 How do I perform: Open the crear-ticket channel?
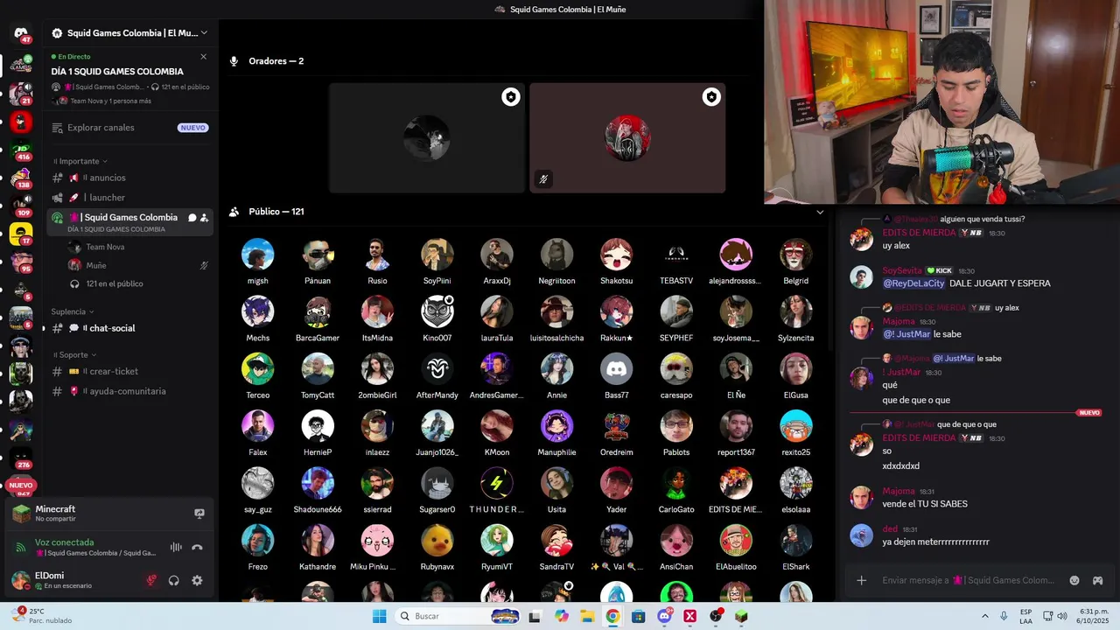[x=129, y=371]
